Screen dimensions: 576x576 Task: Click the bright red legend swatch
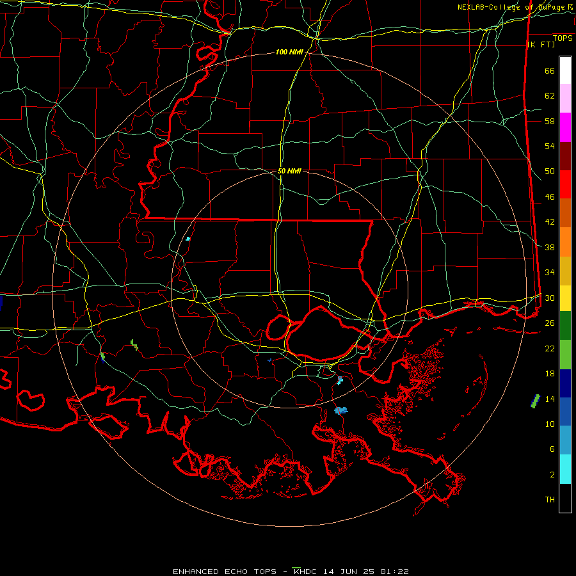565,184
